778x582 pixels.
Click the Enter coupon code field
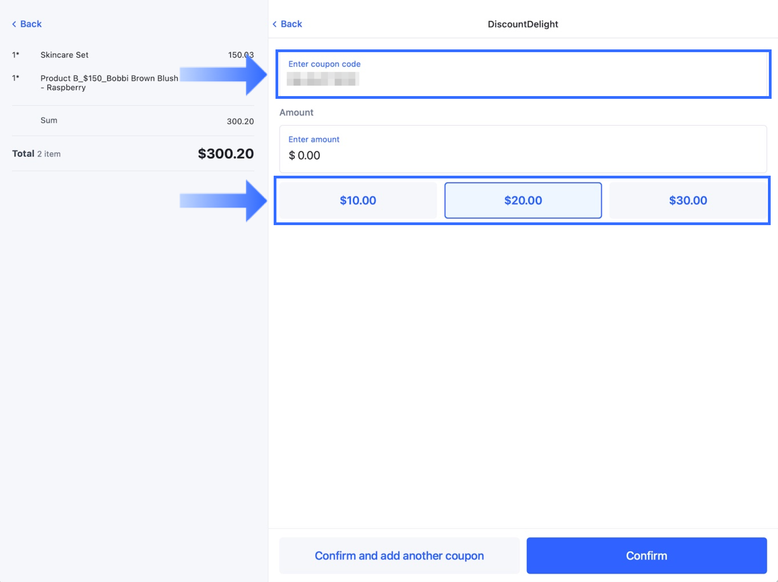tap(522, 75)
